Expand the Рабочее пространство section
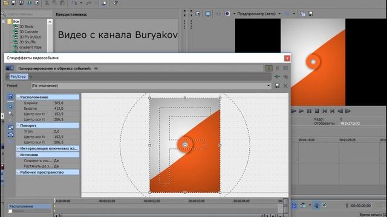 [x=18, y=172]
